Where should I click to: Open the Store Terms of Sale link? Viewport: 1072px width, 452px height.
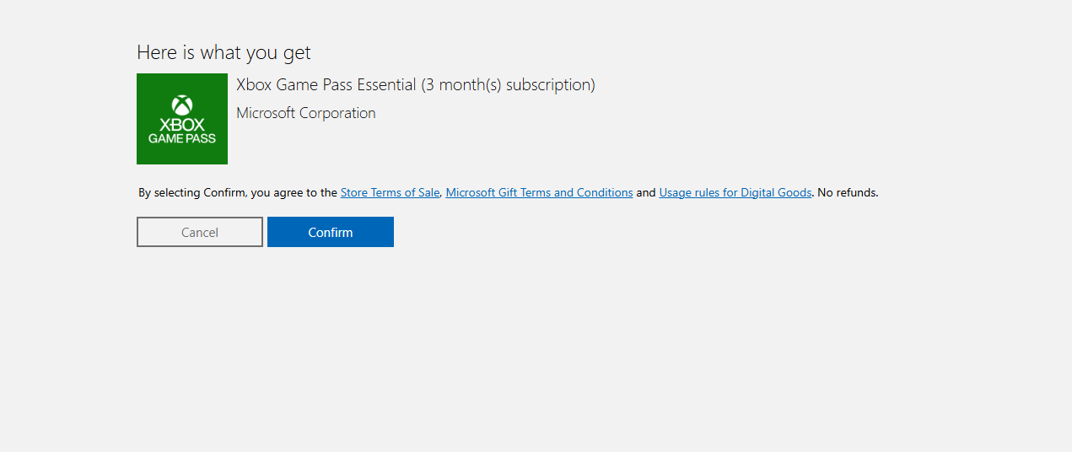[x=390, y=192]
